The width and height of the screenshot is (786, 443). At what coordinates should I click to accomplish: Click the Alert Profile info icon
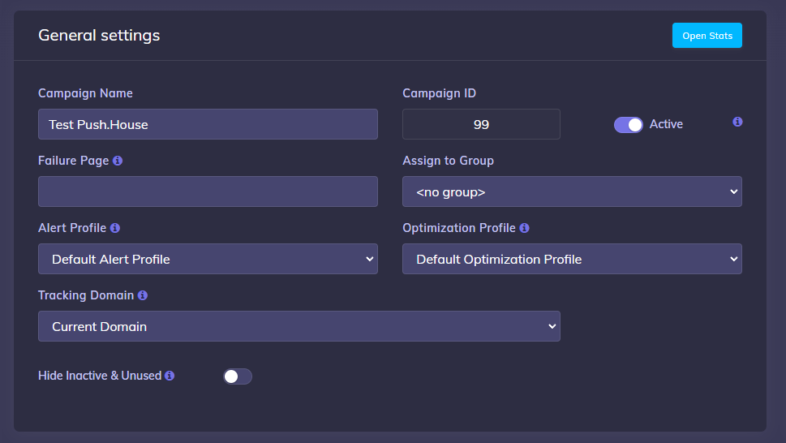coord(115,228)
